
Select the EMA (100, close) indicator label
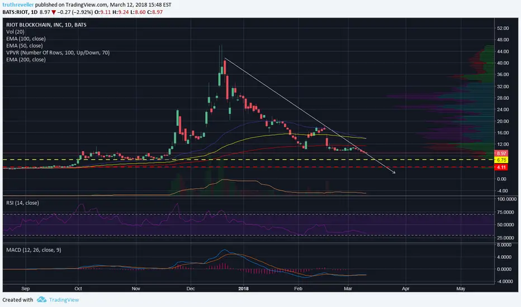point(26,39)
